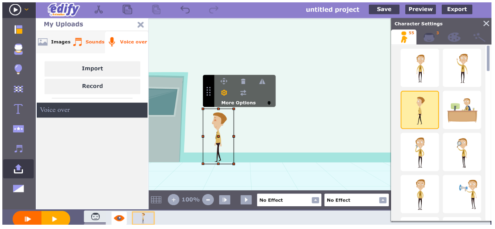The image size is (495, 229).
Task: Redo the last action
Action: [214, 9]
